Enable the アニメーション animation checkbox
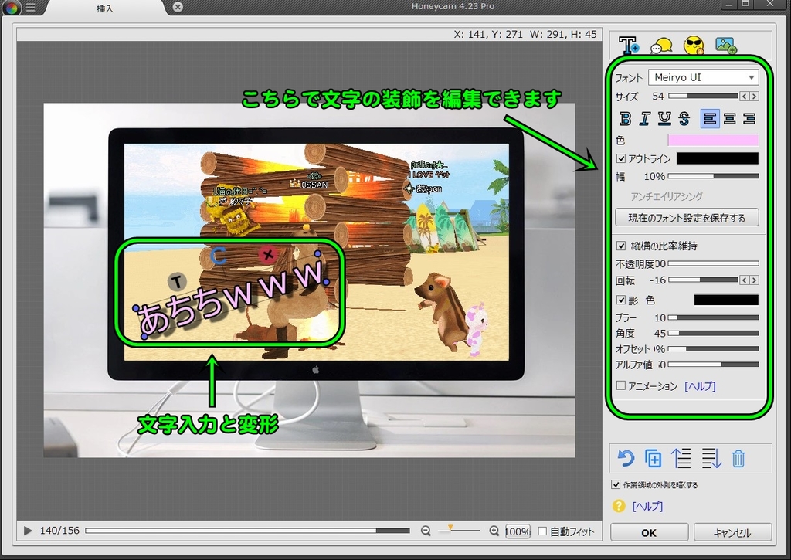791x560 pixels. 621,385
